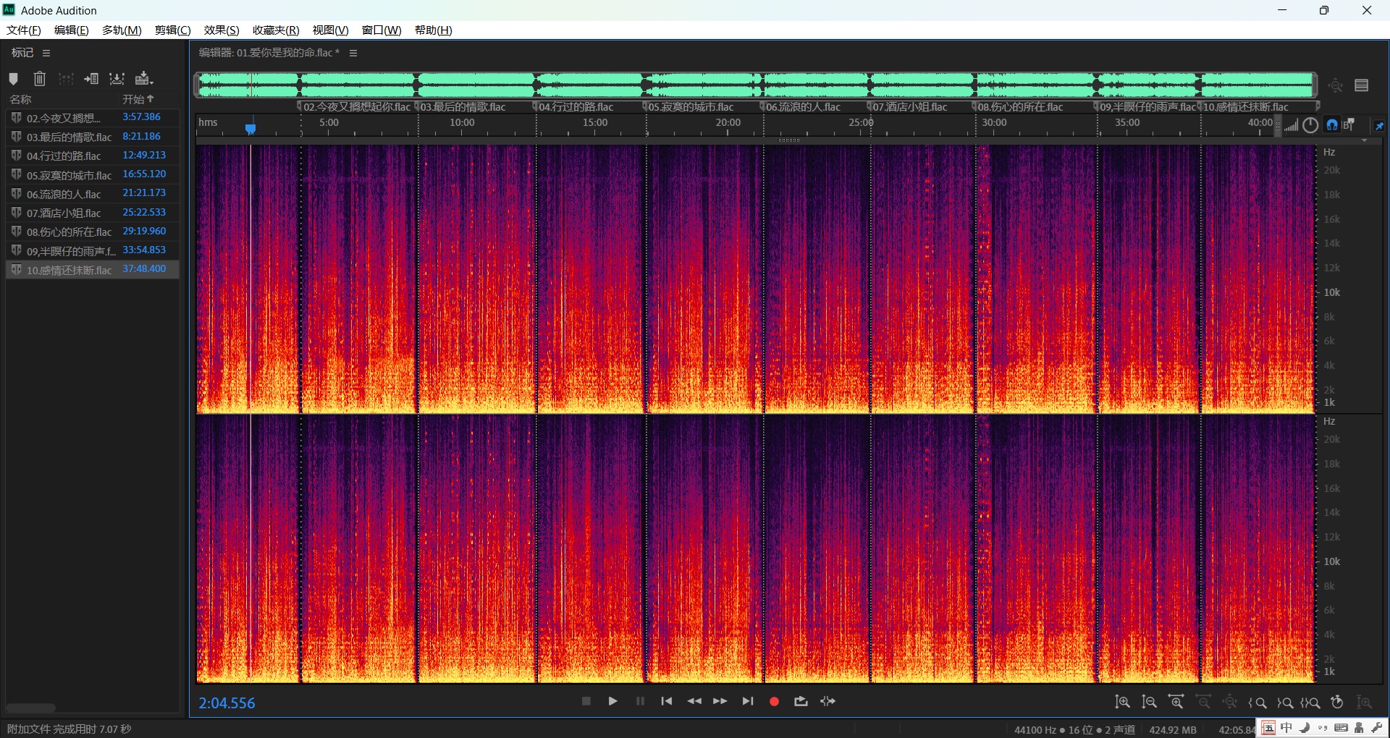Delete the selected marker with trash icon
1390x738 pixels.
pyautogui.click(x=40, y=79)
